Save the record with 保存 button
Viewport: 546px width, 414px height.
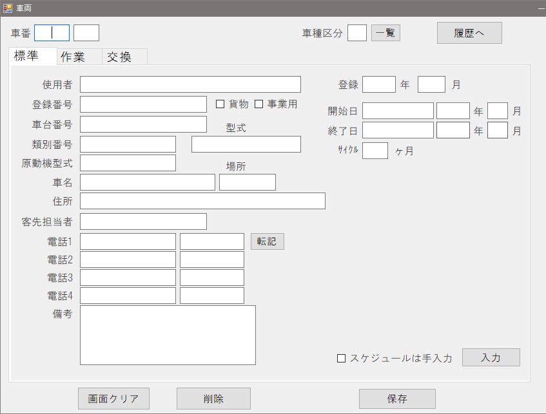pyautogui.click(x=396, y=399)
